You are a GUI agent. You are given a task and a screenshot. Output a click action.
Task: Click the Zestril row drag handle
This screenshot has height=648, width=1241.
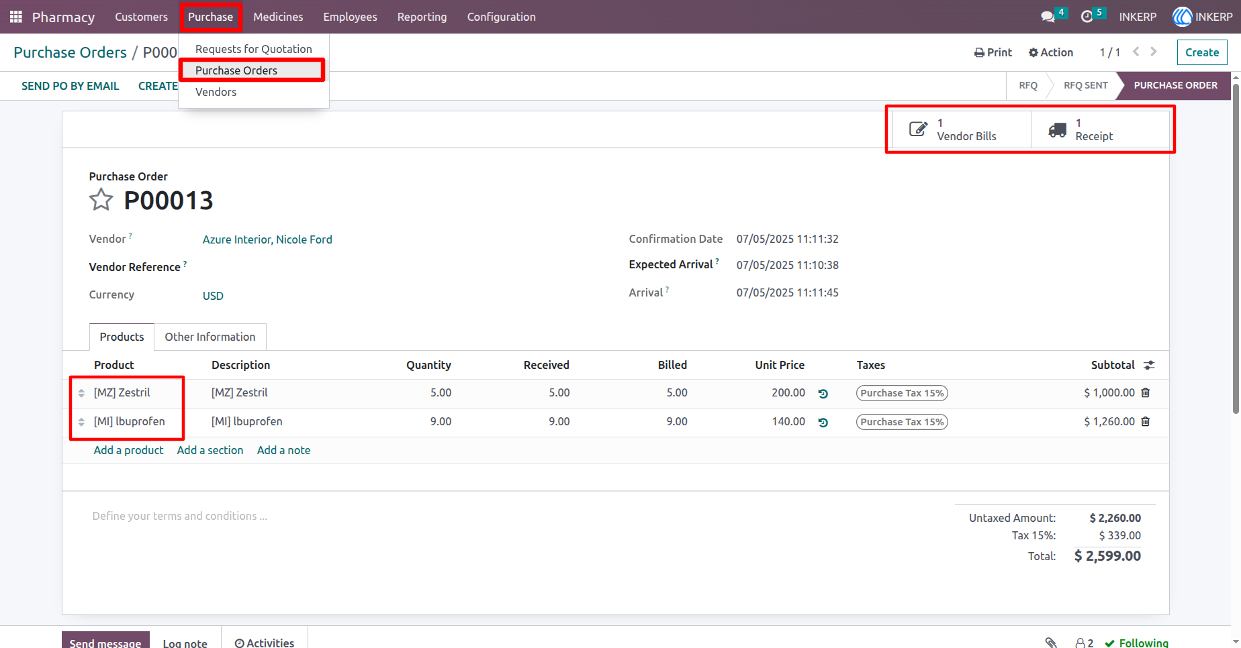pyautogui.click(x=81, y=393)
